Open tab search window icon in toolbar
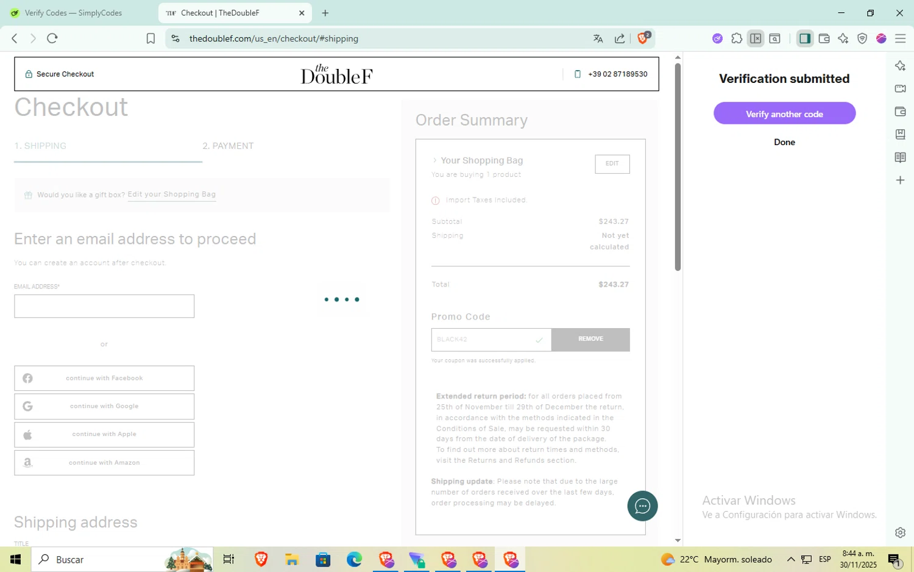The height and width of the screenshot is (572, 914). coord(775,38)
